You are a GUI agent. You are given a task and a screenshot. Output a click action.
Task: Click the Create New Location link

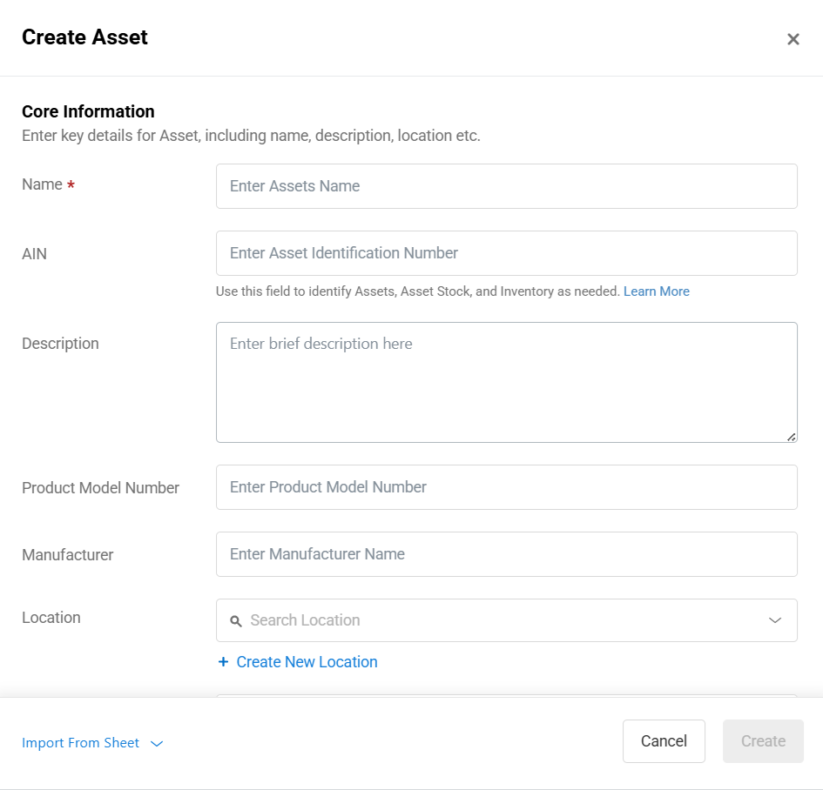point(307,661)
